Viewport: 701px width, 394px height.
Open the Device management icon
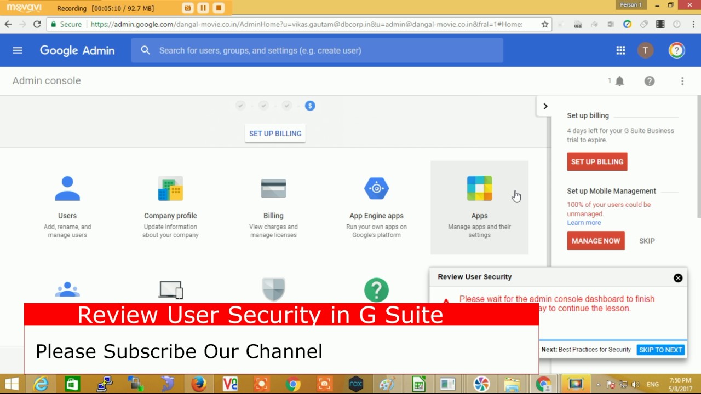(170, 290)
